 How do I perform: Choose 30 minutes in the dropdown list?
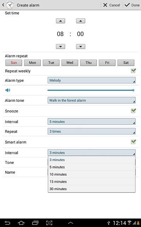click(92, 189)
